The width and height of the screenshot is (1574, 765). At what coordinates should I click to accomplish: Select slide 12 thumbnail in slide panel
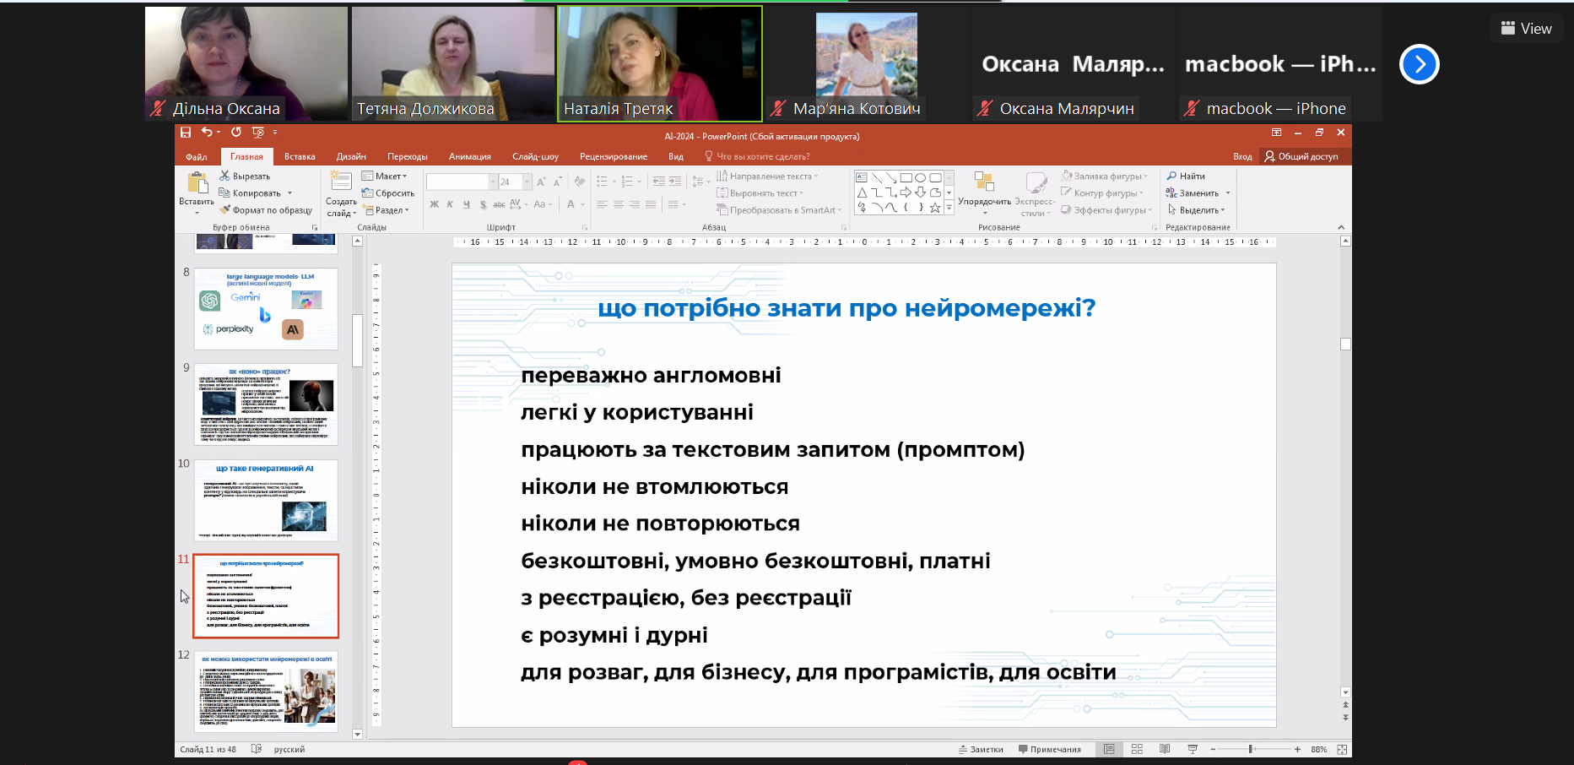(x=266, y=691)
